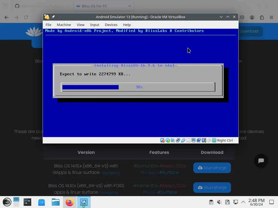Click the installation progress bar at 38%
Viewport: 278px width, 208px height.
pos(138,87)
